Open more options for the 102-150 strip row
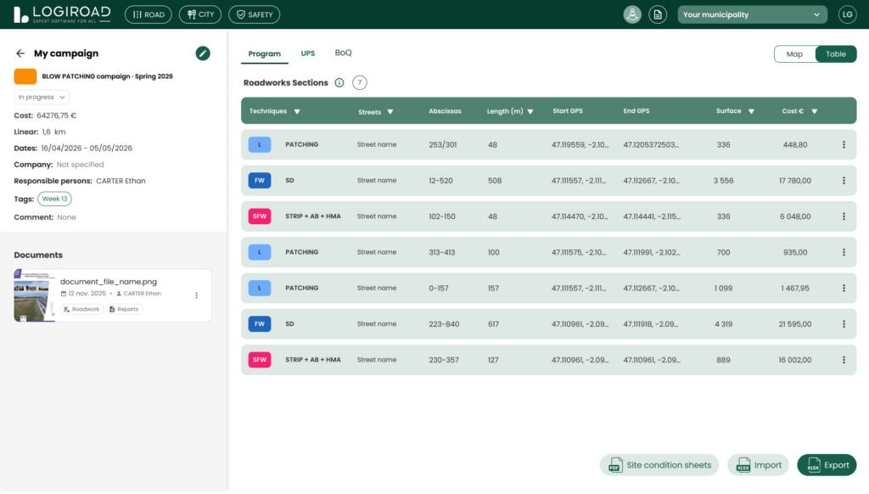869x494 pixels. point(844,216)
